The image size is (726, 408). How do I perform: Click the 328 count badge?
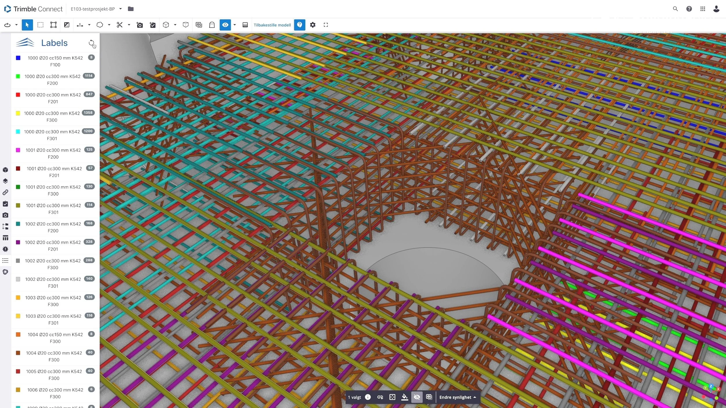pos(89,242)
